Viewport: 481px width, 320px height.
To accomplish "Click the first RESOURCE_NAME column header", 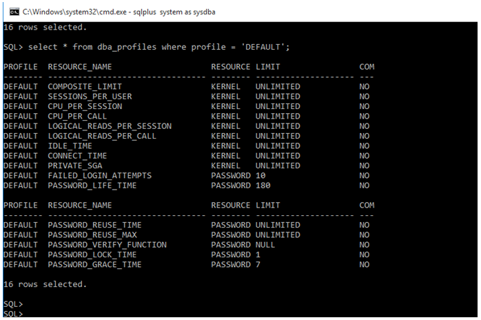I will [80, 67].
